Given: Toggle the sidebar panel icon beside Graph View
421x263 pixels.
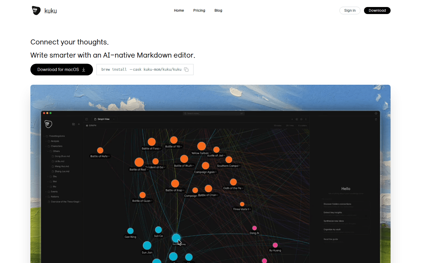Looking at the screenshot, I should 87,119.
